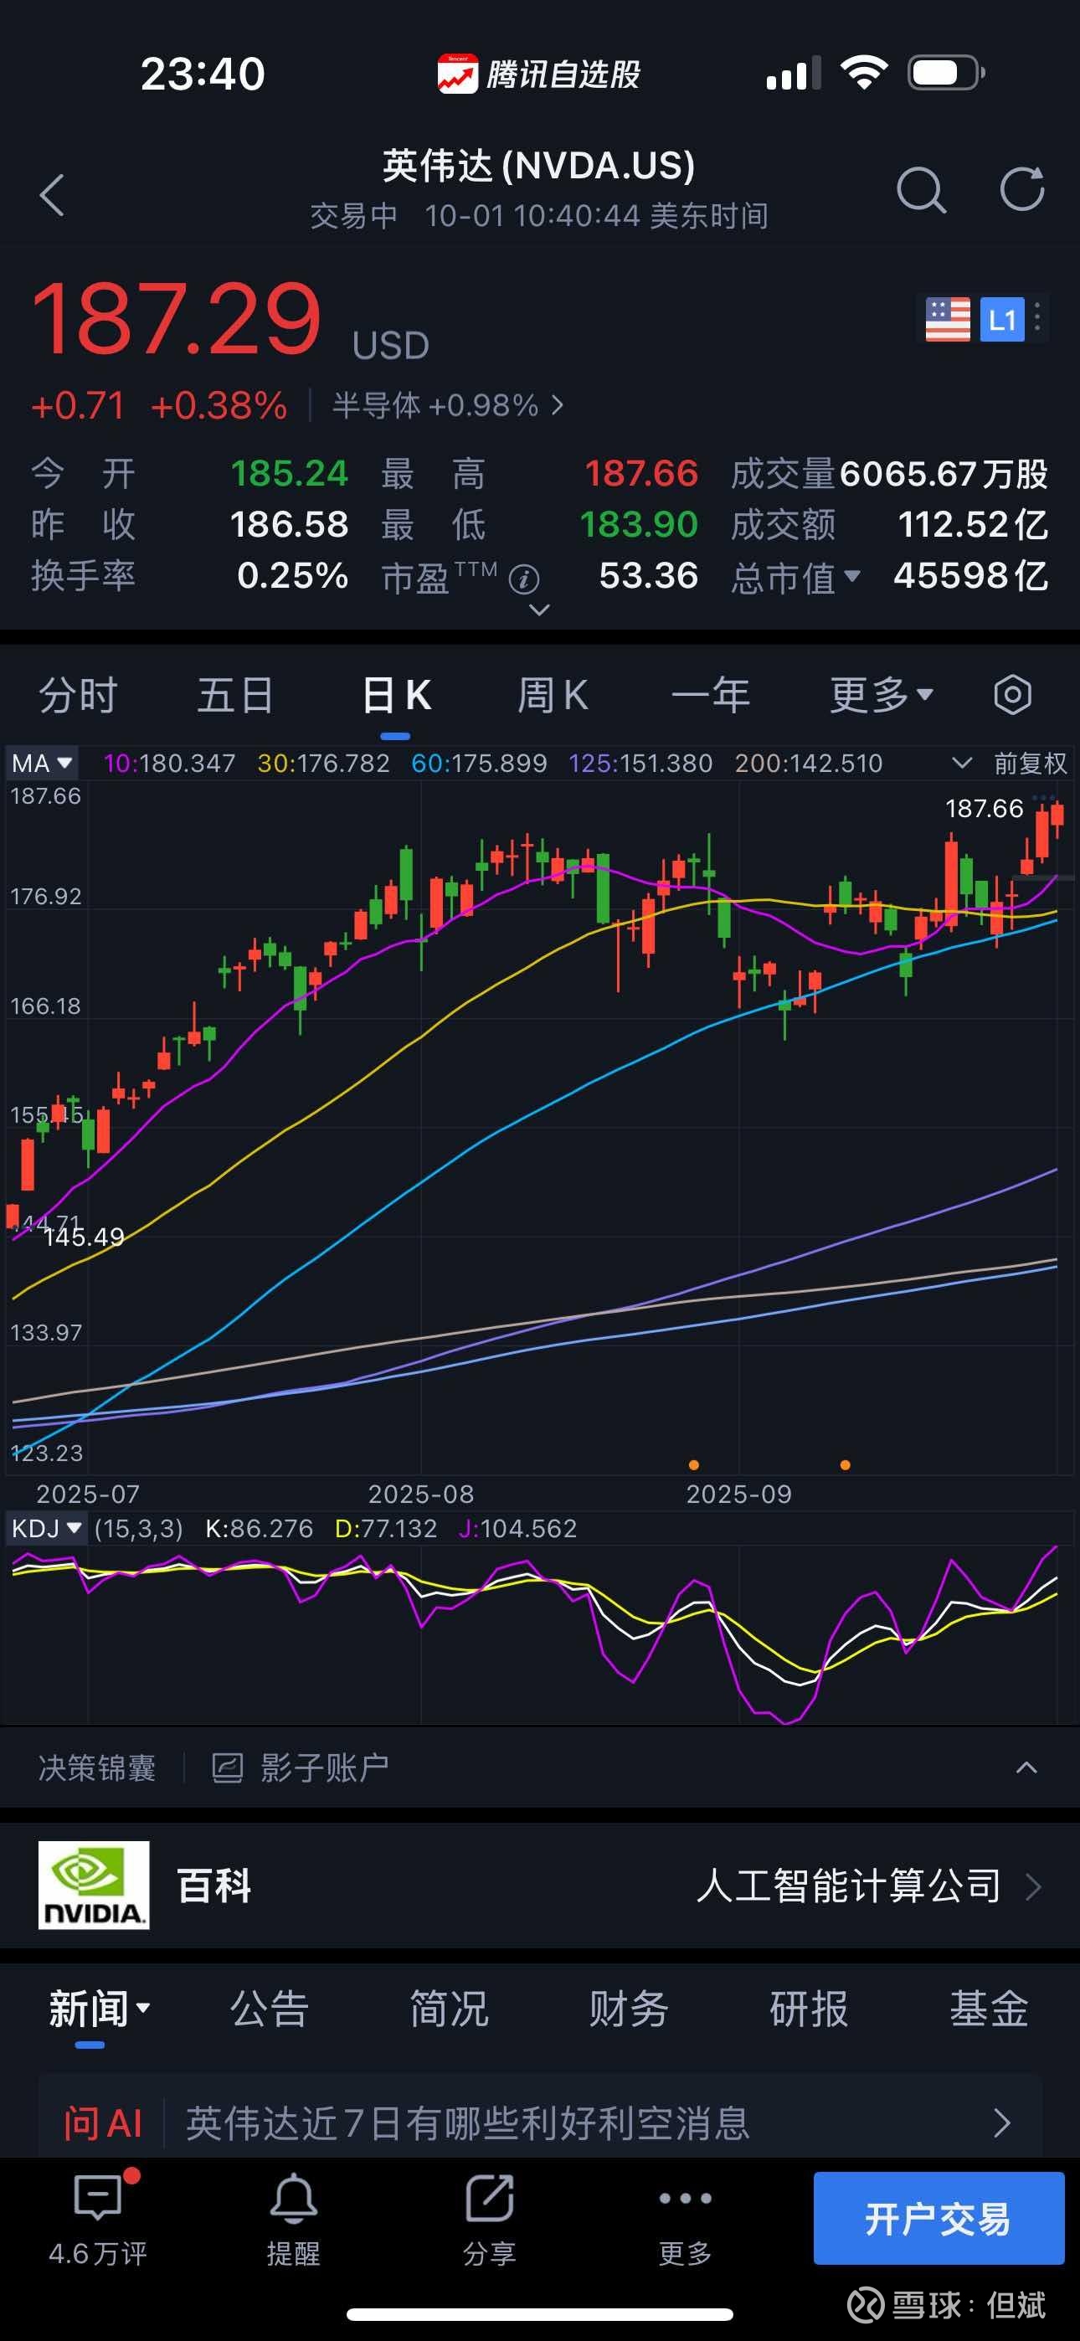Open the 半导体 sector link
This screenshot has height=2341, width=1080.
click(447, 405)
